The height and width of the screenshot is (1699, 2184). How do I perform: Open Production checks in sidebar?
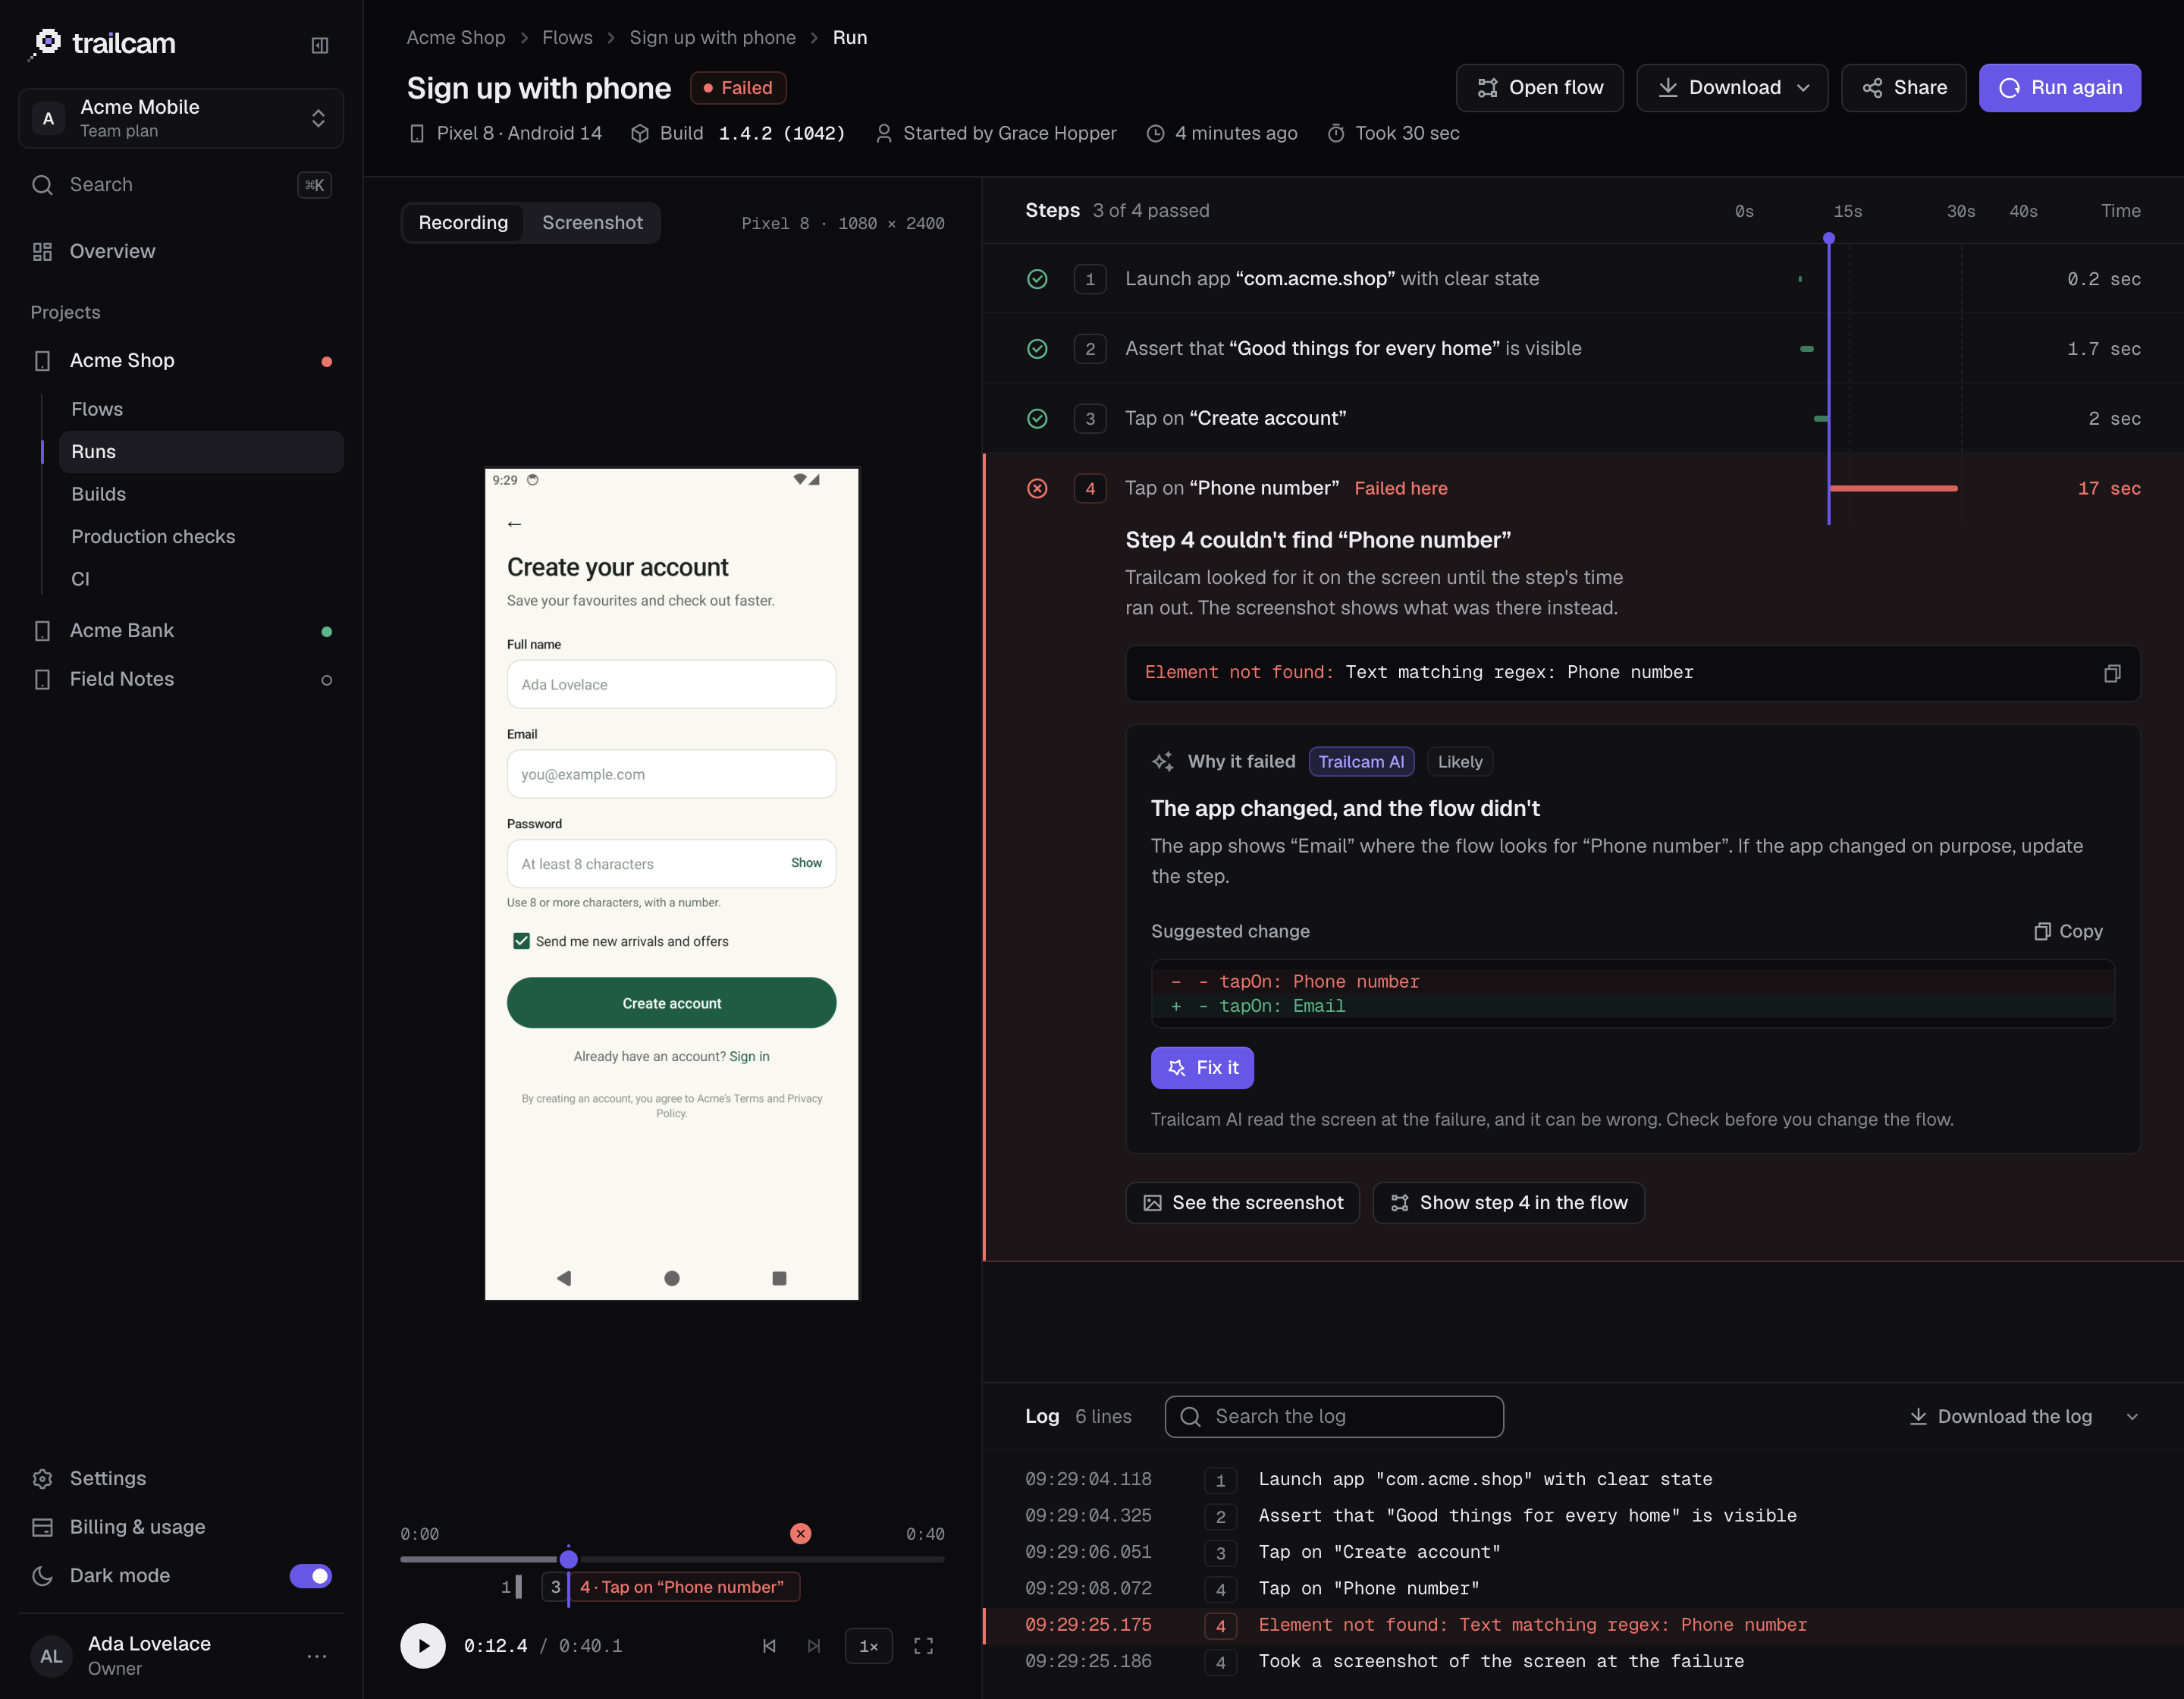(x=201, y=536)
